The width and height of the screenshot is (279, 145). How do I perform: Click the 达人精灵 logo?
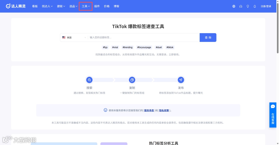pos(16,6)
